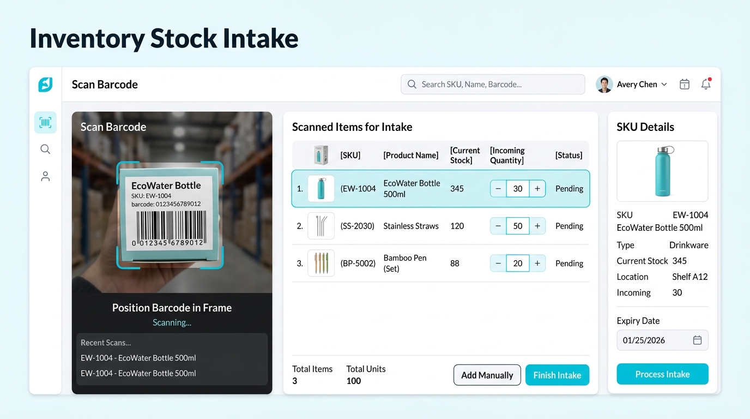
Task: Click the [Current Stock] column header
Action: point(465,155)
